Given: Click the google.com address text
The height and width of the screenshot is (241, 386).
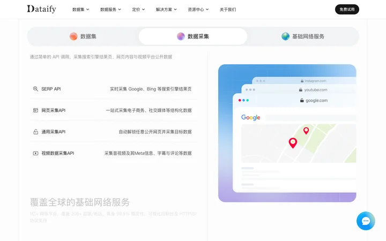Looking at the screenshot, I should tap(317, 100).
